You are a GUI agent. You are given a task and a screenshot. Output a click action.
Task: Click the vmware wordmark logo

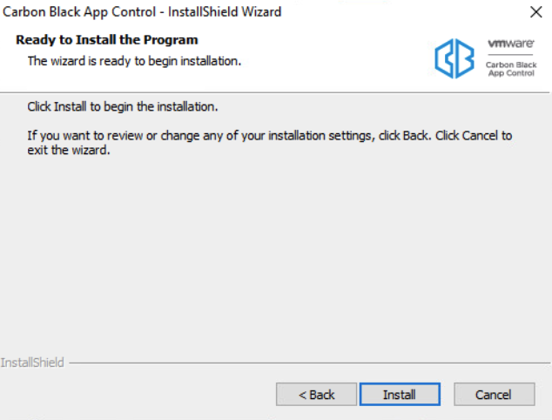[x=511, y=44]
